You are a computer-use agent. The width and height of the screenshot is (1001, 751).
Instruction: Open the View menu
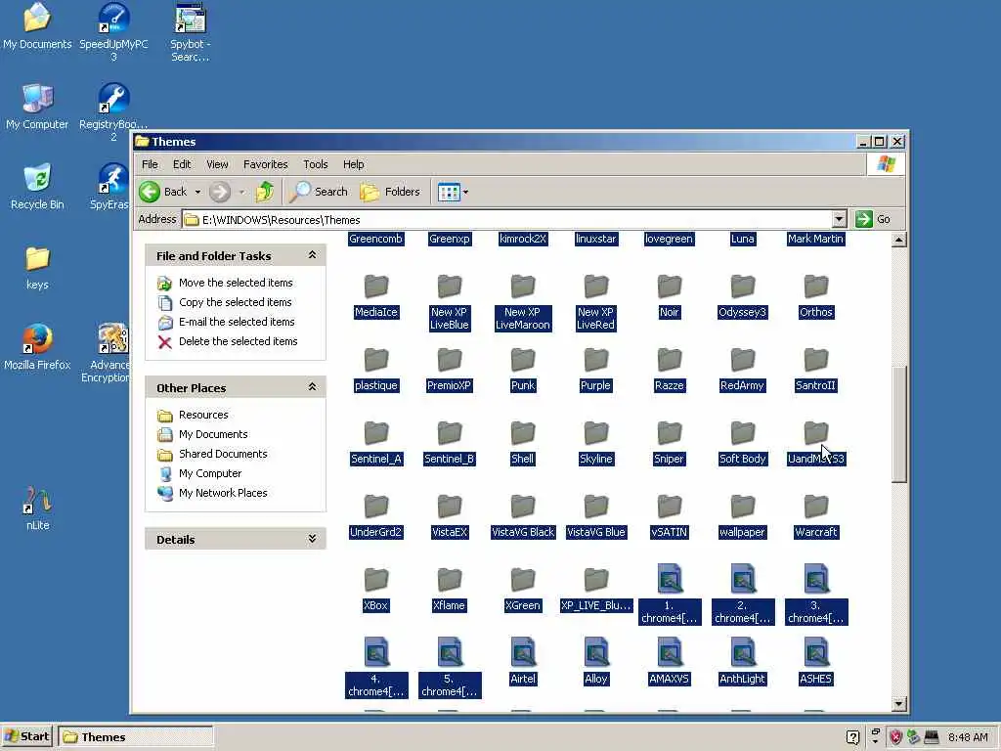[x=217, y=164]
